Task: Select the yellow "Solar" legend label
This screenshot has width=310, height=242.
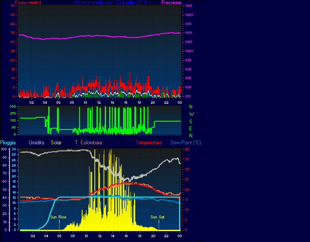Action: [x=57, y=143]
